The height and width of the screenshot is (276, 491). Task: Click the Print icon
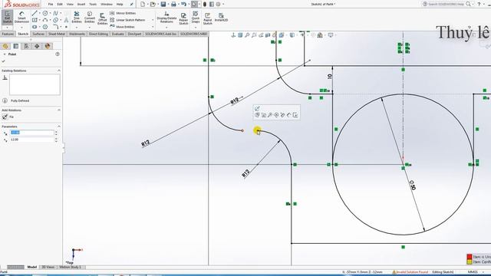pos(173,4)
